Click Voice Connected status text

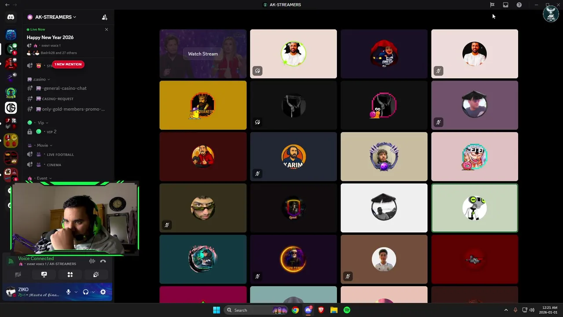pos(36,258)
